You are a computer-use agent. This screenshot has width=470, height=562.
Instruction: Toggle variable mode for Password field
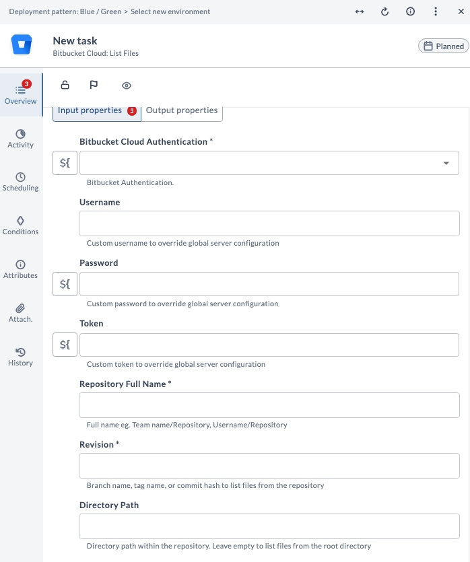[x=65, y=284]
